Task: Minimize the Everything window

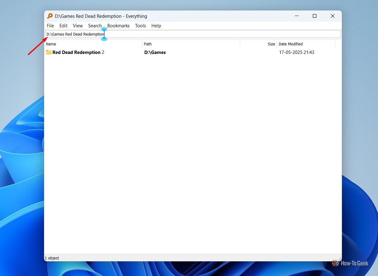Action: coord(297,16)
